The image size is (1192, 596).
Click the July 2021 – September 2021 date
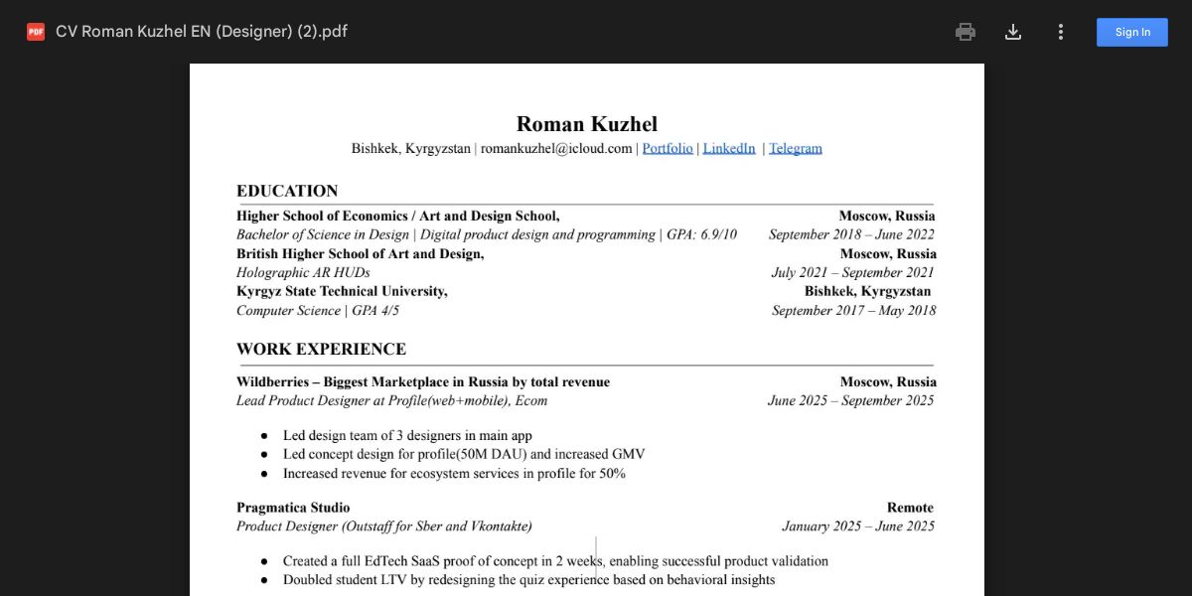coord(853,272)
